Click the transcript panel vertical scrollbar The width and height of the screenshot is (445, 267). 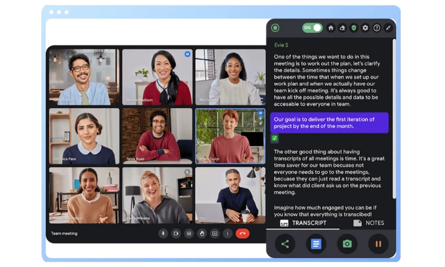tap(394, 118)
